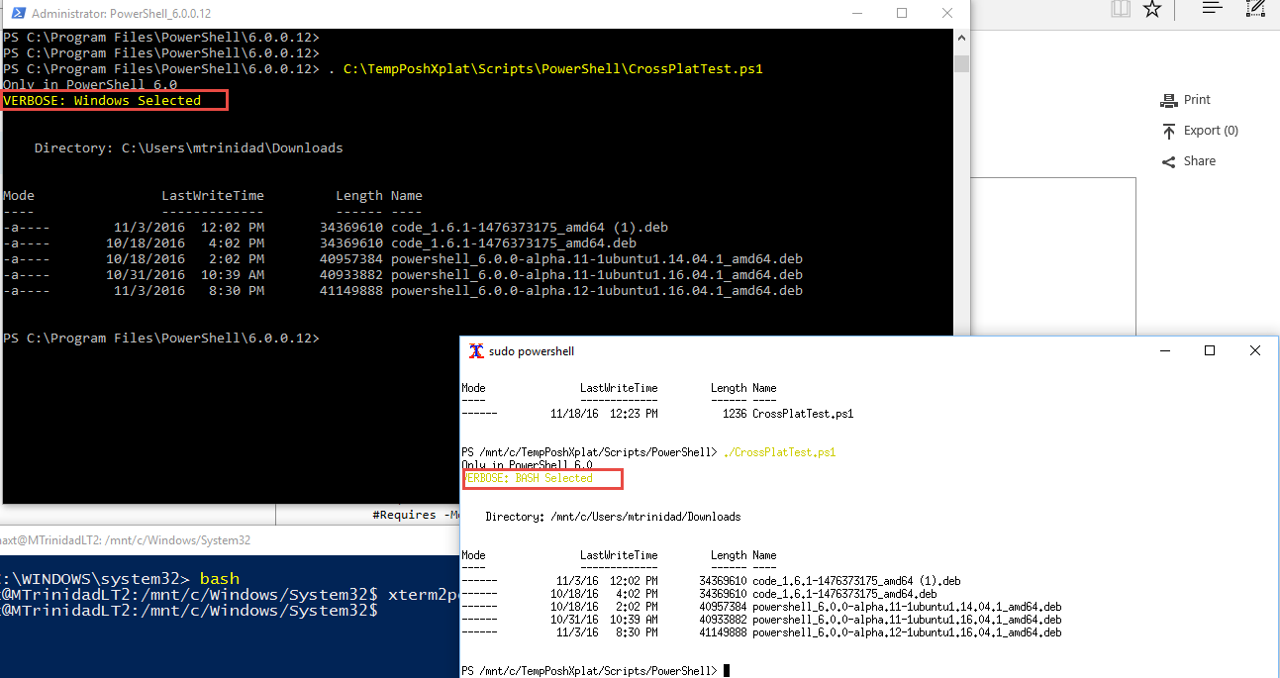Image resolution: width=1280 pixels, height=678 pixels.
Task: Click 'code_1.6.1-1476373175_amd64 (1).deb' in the black PowerShell window
Action: pyautogui.click(x=530, y=228)
